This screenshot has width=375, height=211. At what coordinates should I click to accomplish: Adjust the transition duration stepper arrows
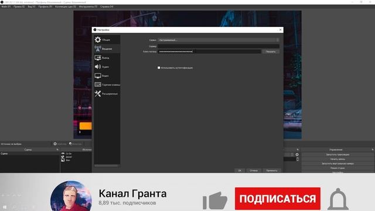click(297, 159)
